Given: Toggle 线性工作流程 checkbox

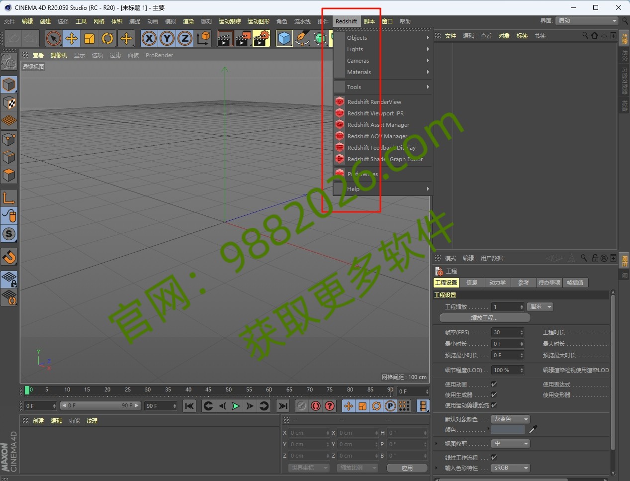Looking at the screenshot, I should [494, 458].
